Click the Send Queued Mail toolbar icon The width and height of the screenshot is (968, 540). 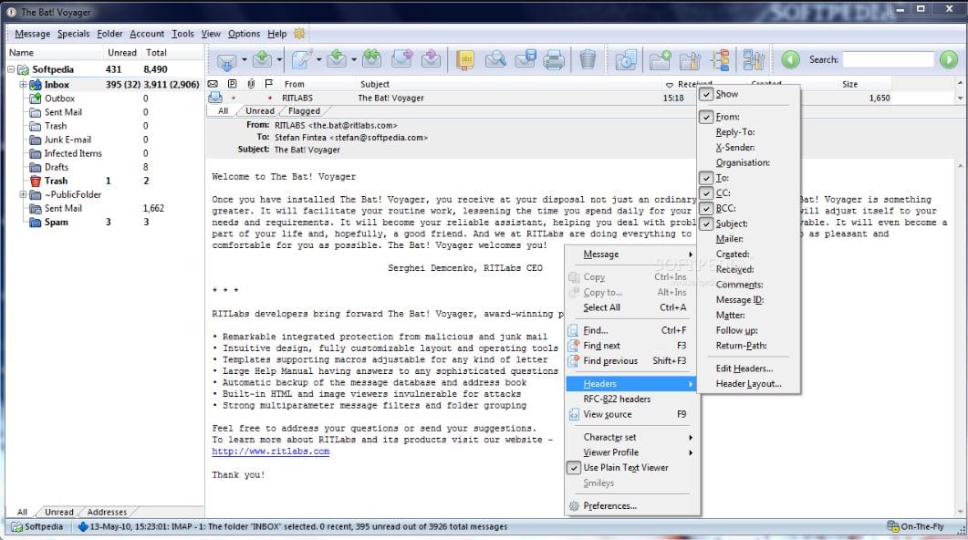pos(263,60)
